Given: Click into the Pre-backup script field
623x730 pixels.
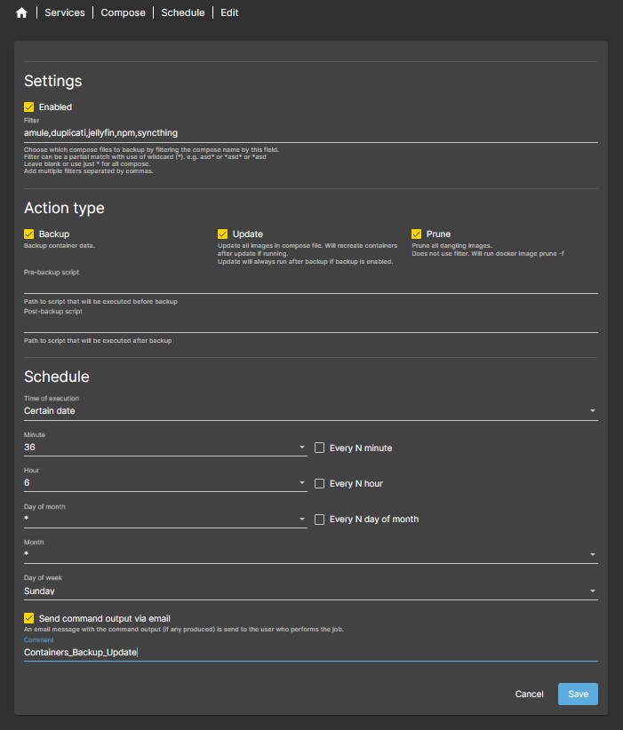Looking at the screenshot, I should pos(310,285).
